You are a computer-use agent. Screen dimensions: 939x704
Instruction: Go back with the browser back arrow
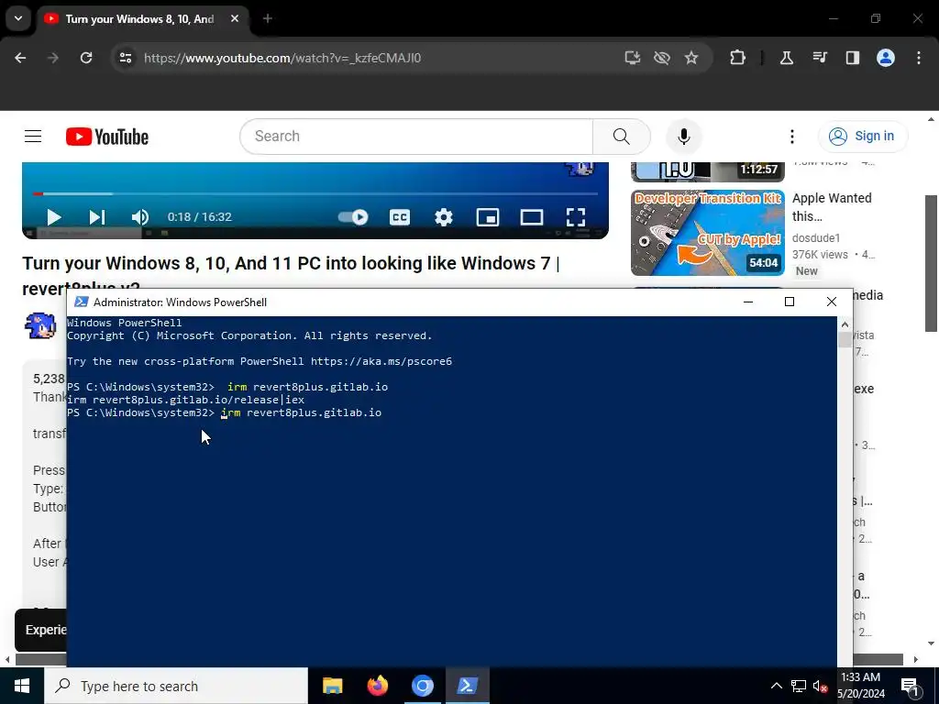point(20,58)
